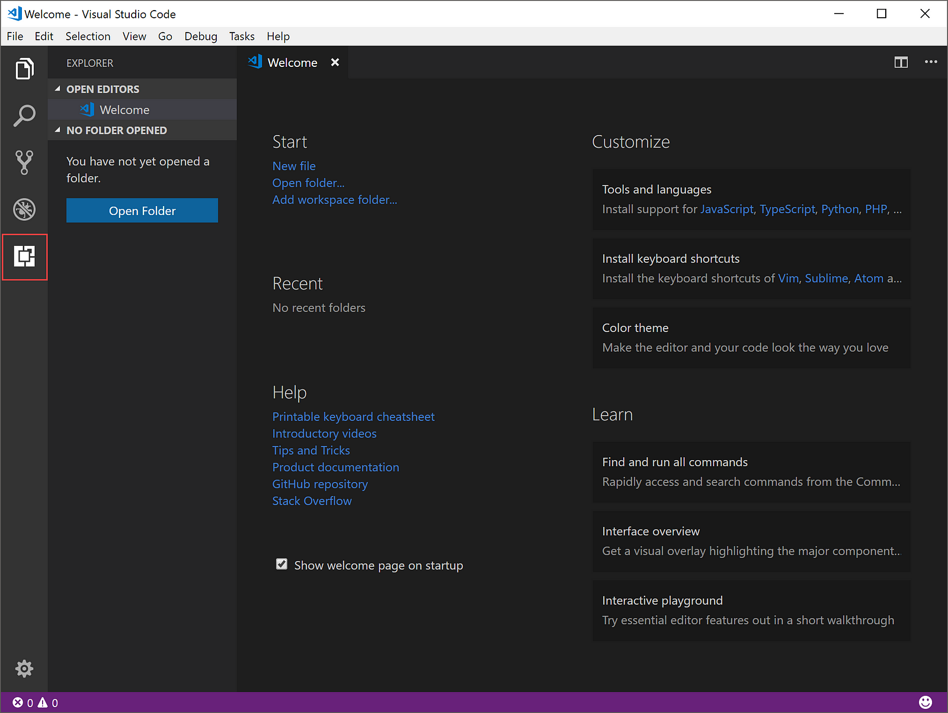Open Stack Overflow link

(312, 501)
